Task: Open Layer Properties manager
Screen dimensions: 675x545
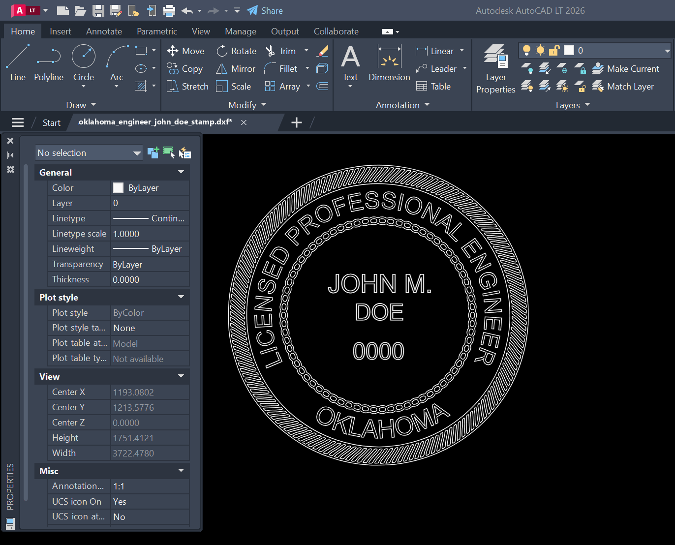Action: coord(495,69)
